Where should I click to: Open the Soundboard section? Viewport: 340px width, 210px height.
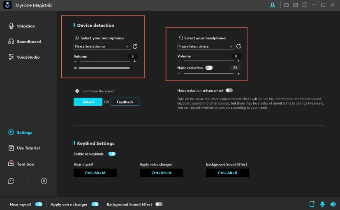coord(25,41)
